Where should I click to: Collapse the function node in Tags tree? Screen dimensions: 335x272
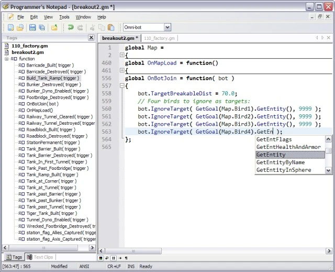tap(7, 59)
